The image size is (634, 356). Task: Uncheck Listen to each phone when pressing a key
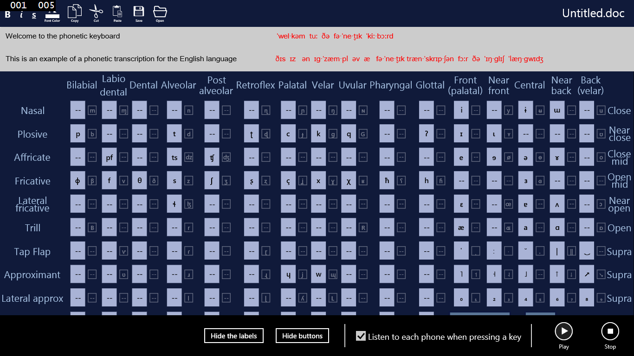pos(361,336)
